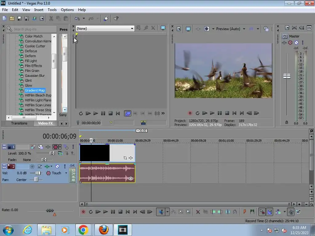
Task: Expand the Undo history dropdown arrow
Action: [x=84, y=18]
